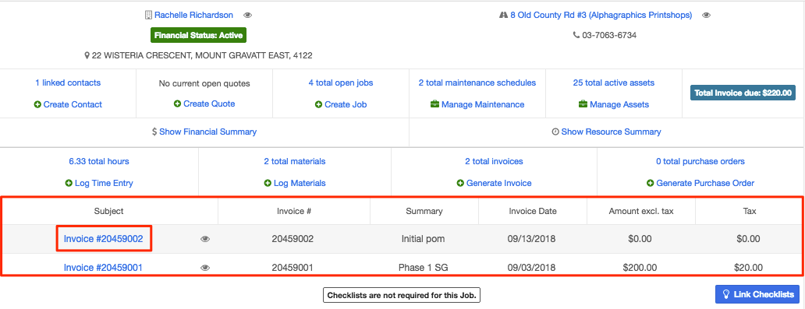Click Invoice # column header
This screenshot has height=309, width=805.
(x=293, y=211)
